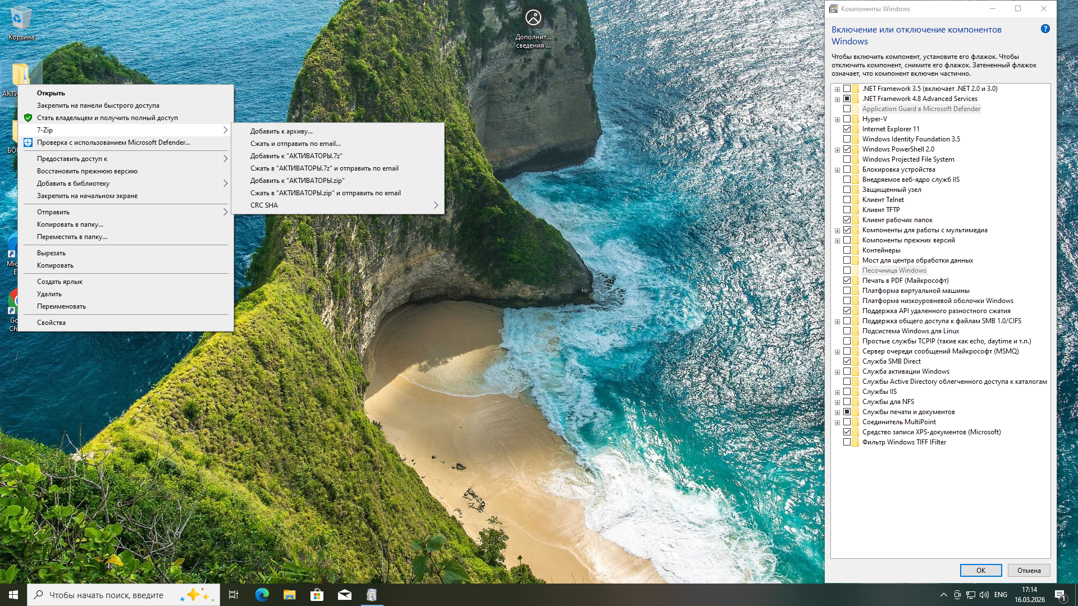The width and height of the screenshot is (1078, 606).
Task: Enable the Hyper-V checkbox
Action: 847,119
